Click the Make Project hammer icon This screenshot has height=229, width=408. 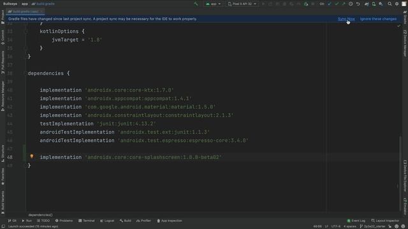tap(196, 4)
